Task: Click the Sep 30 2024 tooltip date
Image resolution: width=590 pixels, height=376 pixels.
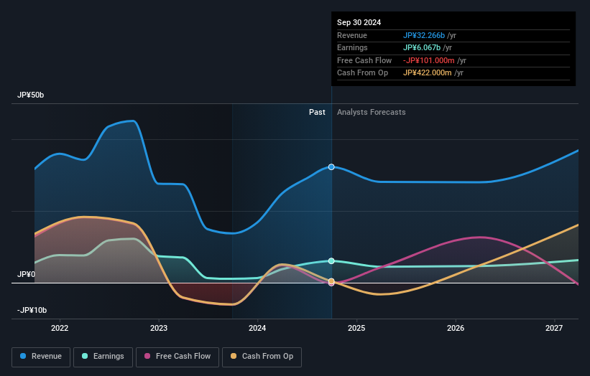Action: pos(359,22)
